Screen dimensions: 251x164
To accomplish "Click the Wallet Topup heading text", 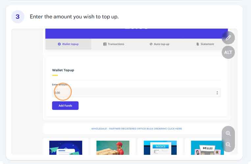I will pos(63,70).
